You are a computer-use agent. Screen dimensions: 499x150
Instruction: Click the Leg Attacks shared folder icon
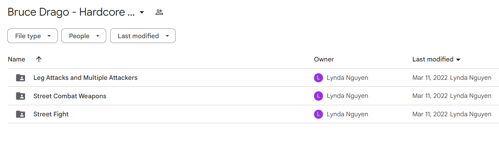tap(21, 78)
